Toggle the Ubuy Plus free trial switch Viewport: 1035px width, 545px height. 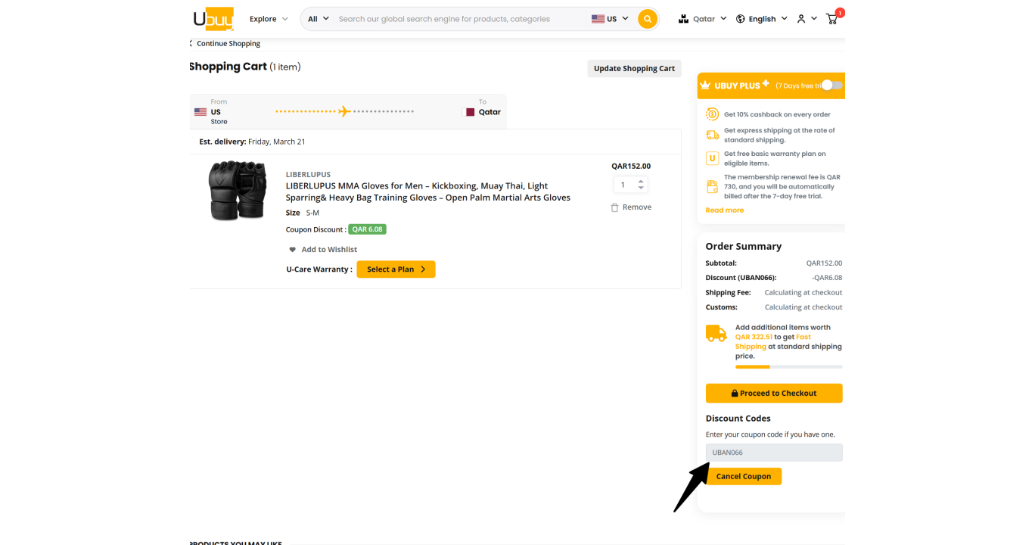click(831, 86)
